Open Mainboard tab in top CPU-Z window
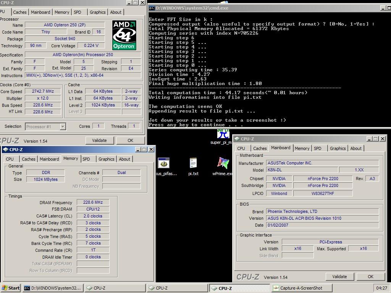 point(40,12)
